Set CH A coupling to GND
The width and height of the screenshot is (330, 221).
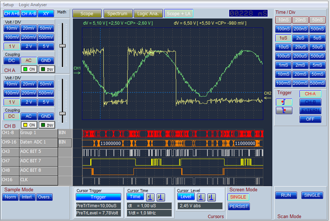(46, 61)
